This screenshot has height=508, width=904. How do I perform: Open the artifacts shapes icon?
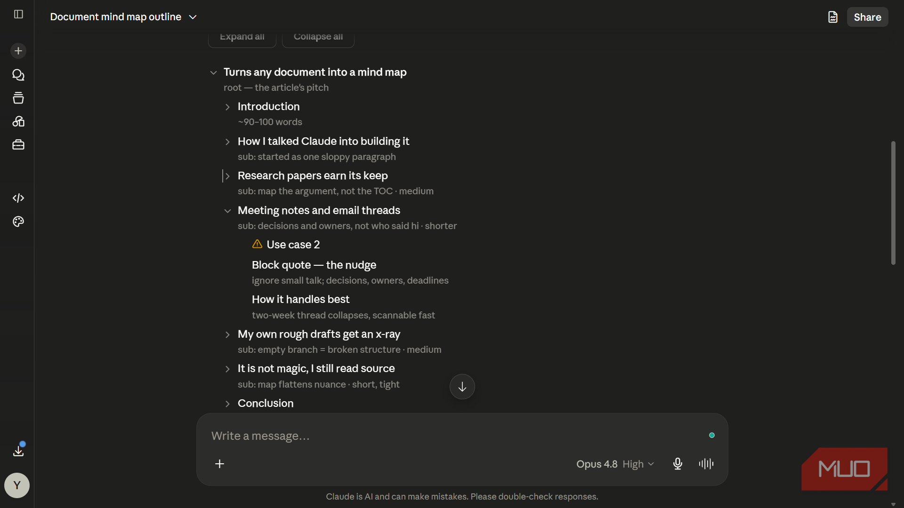(18, 121)
